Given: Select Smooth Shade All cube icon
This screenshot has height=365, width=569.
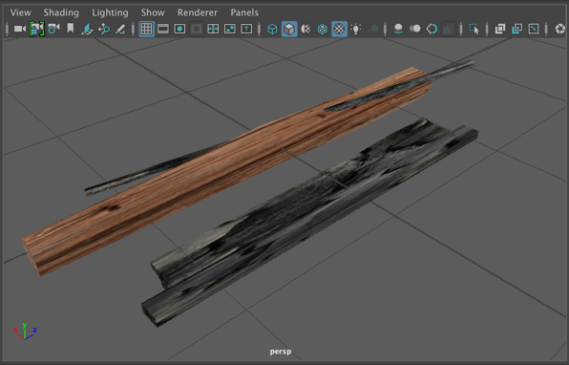Looking at the screenshot, I should [x=289, y=29].
